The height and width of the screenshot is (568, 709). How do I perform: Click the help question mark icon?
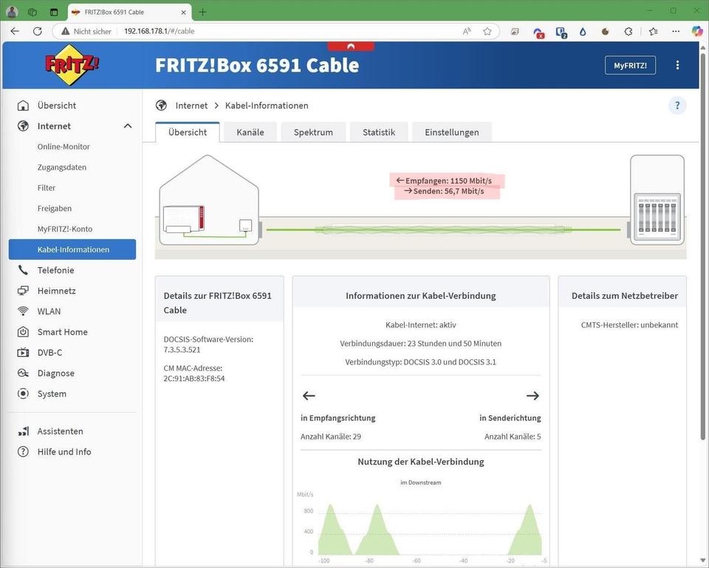click(677, 105)
